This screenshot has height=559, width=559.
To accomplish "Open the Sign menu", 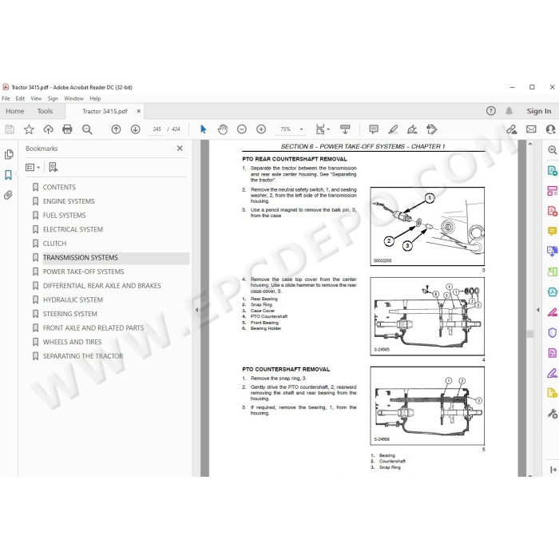I will tap(53, 98).
